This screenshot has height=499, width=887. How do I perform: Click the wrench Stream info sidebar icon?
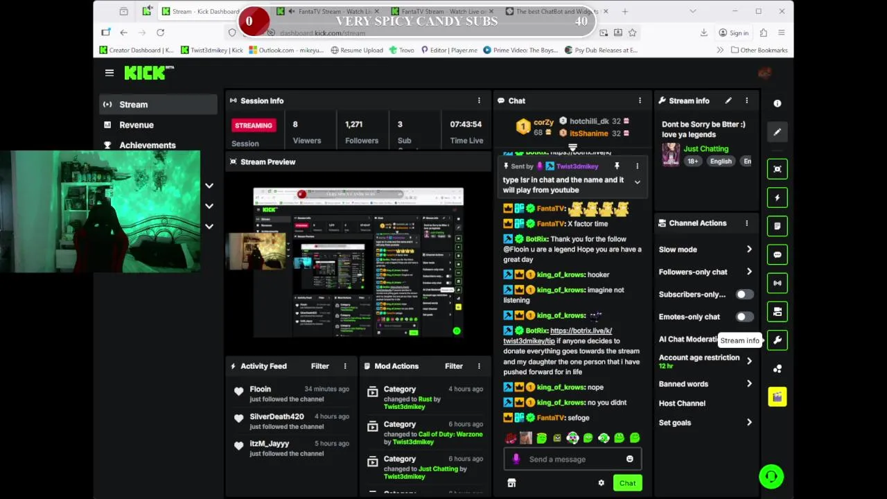pyautogui.click(x=778, y=340)
